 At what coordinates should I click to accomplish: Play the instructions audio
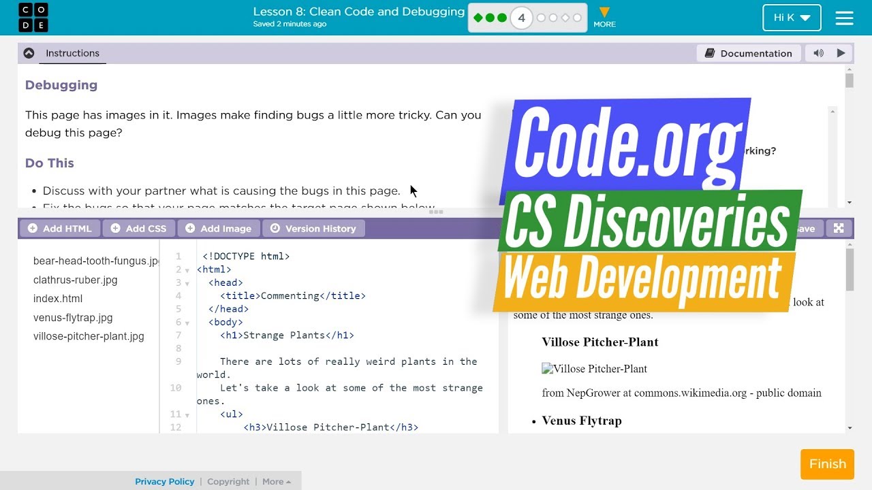(x=841, y=53)
